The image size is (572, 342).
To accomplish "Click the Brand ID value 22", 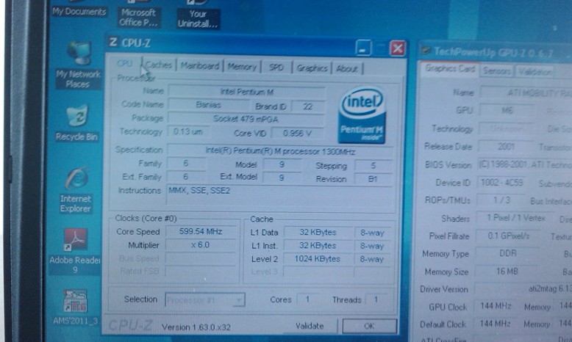I will click(x=308, y=106).
